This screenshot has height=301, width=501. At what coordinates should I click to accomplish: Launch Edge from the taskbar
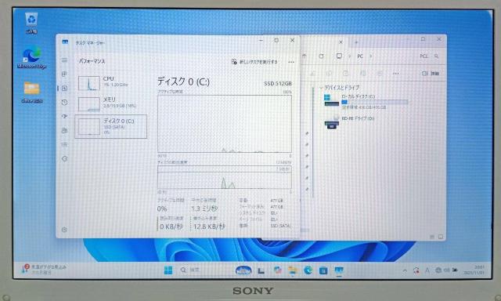[x=308, y=270]
